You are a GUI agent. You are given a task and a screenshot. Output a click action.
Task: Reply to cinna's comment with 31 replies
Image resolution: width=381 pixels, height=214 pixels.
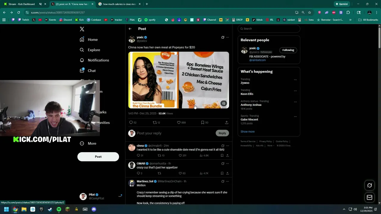(x=140, y=155)
